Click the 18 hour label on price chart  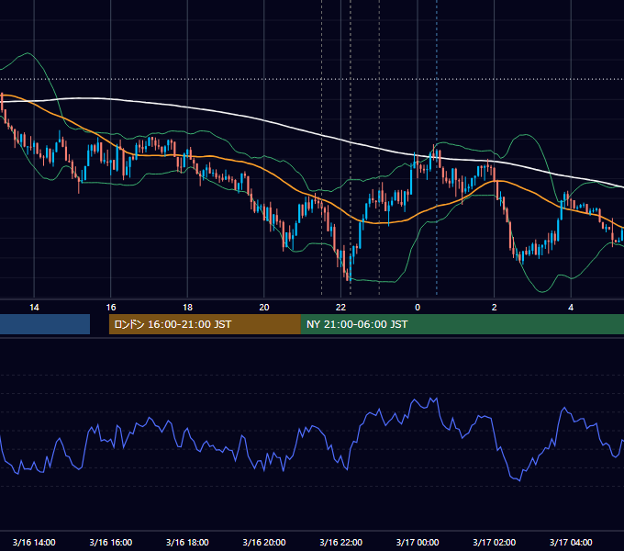[187, 308]
